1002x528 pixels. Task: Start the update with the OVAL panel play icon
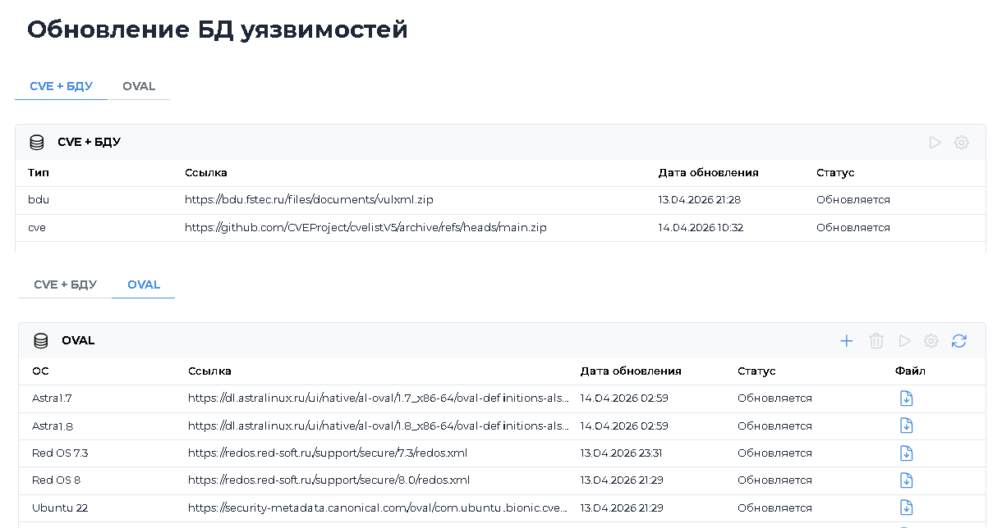click(x=904, y=341)
